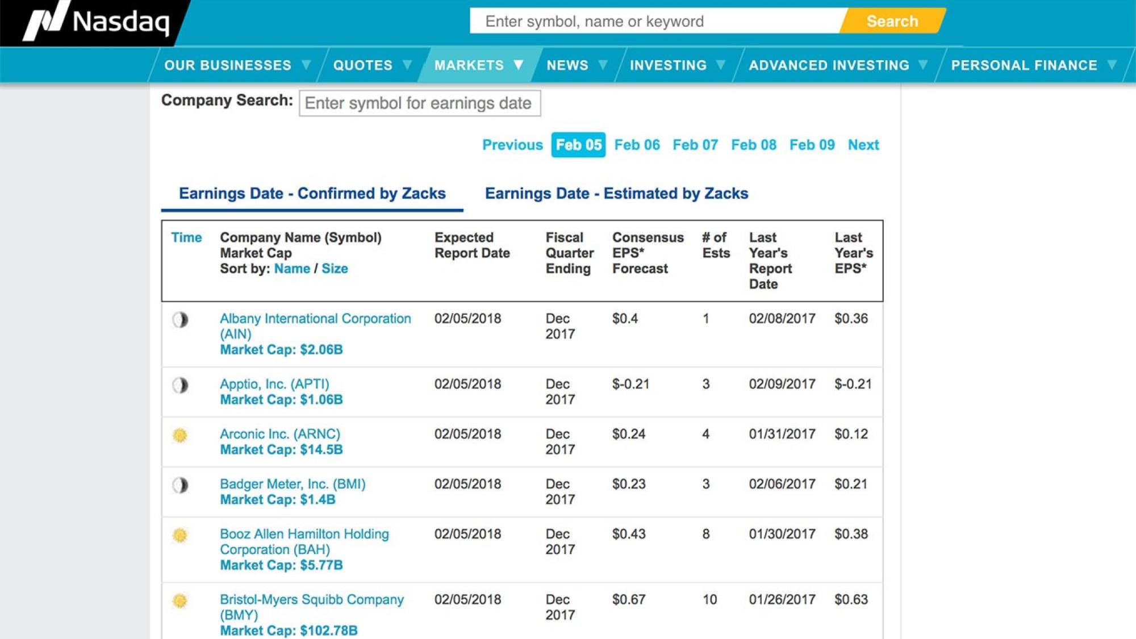Select the Feb 06 date
Viewport: 1136px width, 639px height.
637,145
